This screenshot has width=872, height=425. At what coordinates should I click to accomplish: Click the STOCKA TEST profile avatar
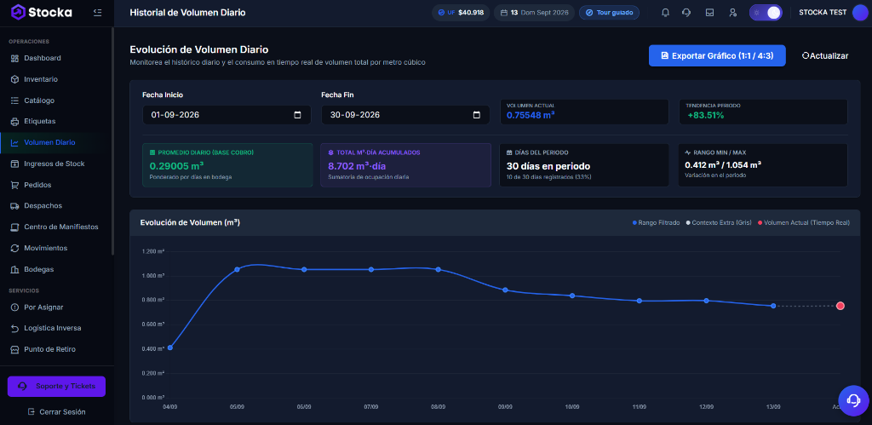click(x=860, y=12)
